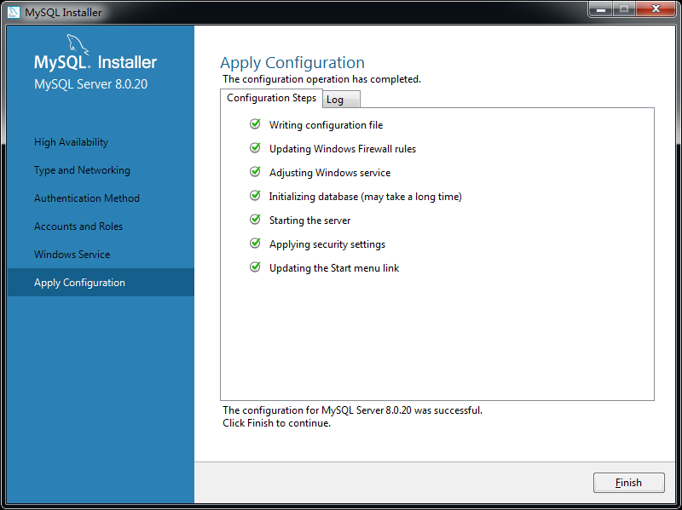
Task: Click Finish to complete configuration
Action: click(628, 482)
